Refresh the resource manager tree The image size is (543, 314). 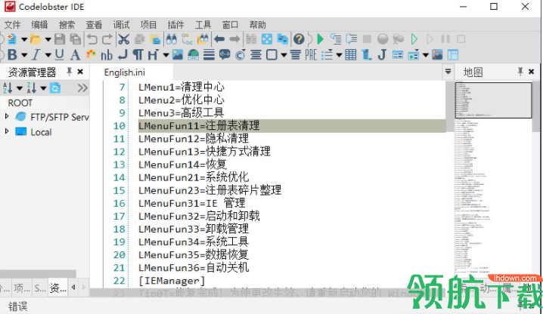click(x=55, y=88)
